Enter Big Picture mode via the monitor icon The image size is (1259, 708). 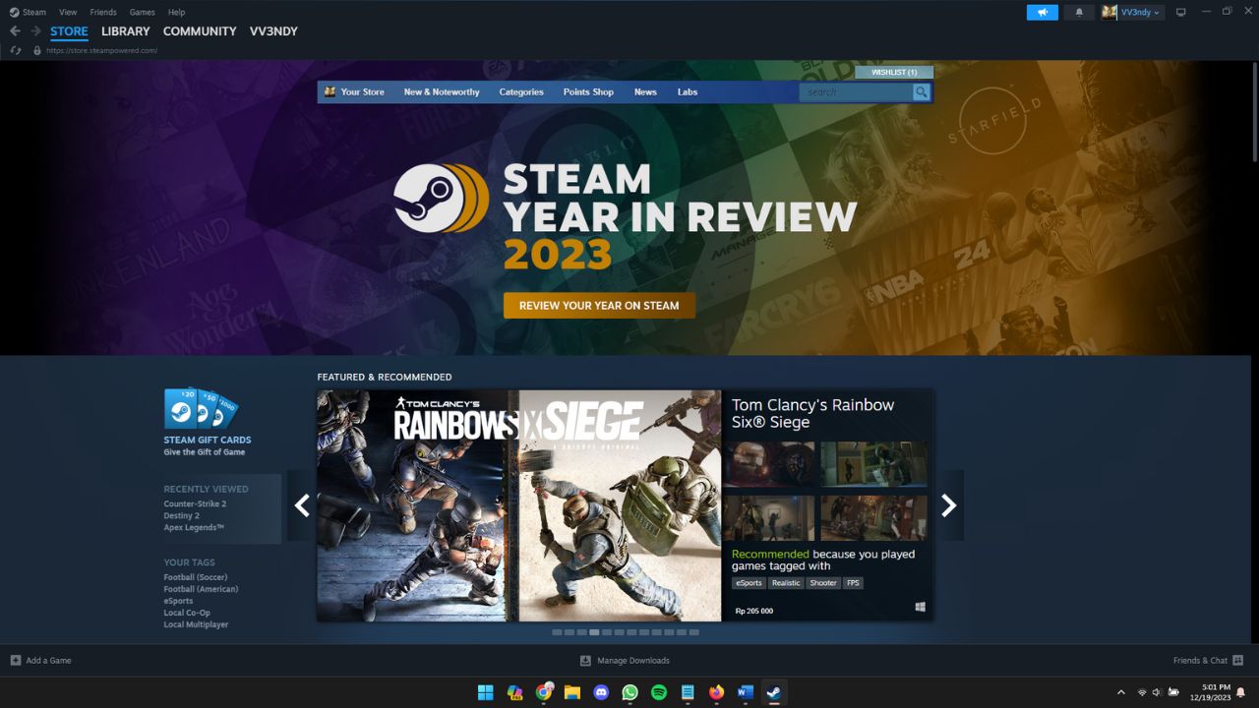coord(1179,12)
